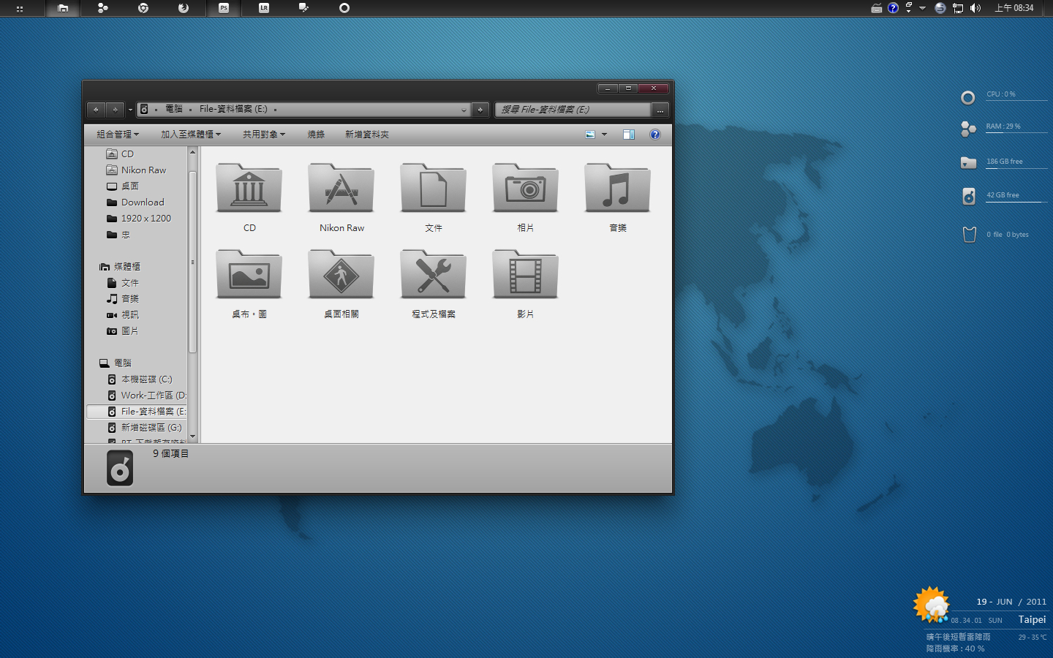The width and height of the screenshot is (1053, 658).
Task: Open help icon in explorer toolbar
Action: click(x=655, y=135)
